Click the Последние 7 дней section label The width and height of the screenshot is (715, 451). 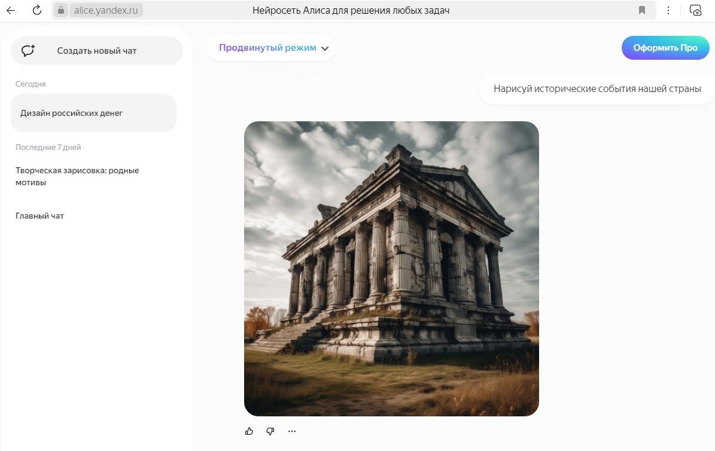pyautogui.click(x=48, y=147)
